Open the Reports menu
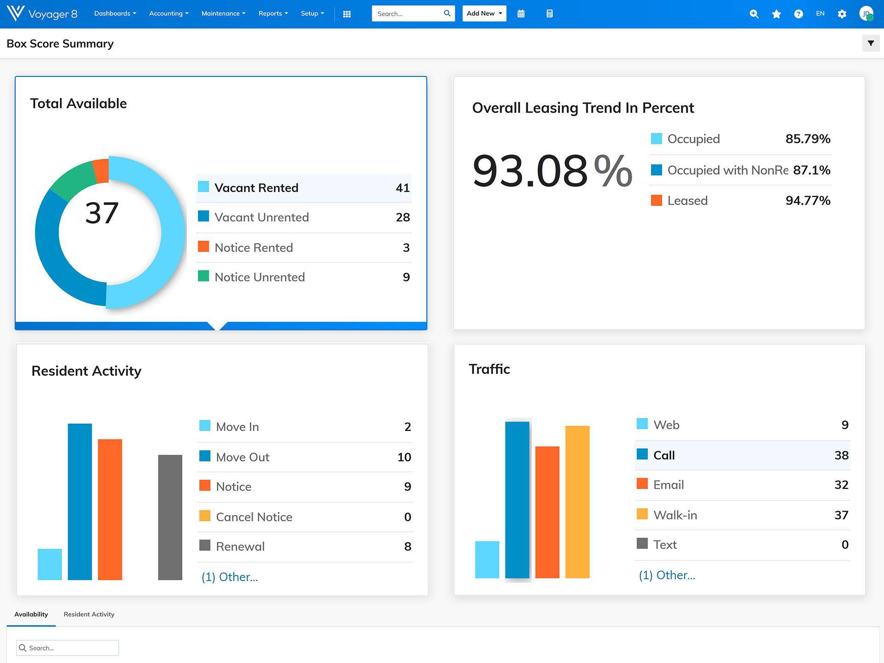884x663 pixels. 273,13
